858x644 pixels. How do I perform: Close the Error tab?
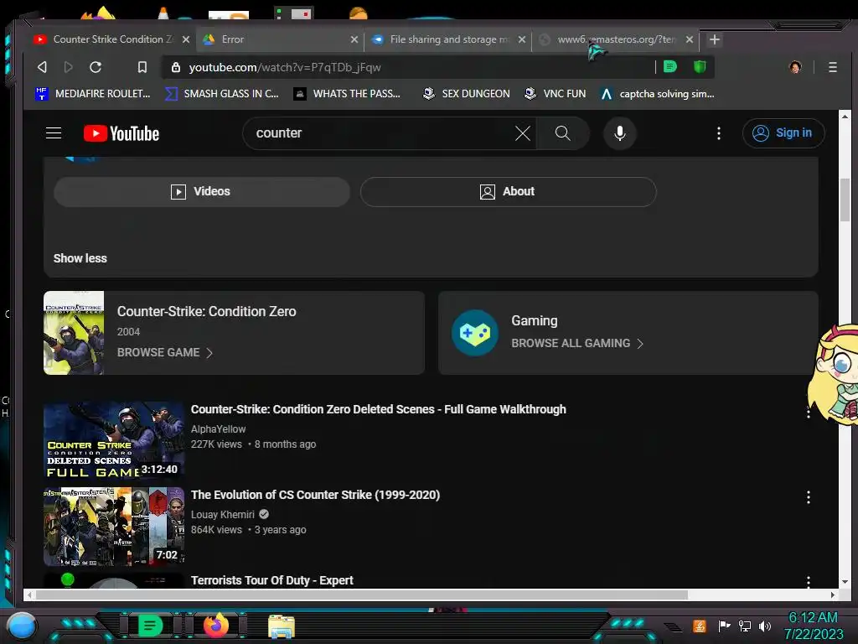tap(354, 39)
